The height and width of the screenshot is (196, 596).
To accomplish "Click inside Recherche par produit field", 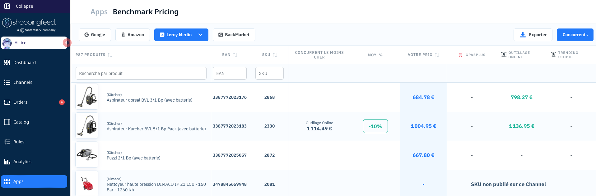I will (x=141, y=73).
